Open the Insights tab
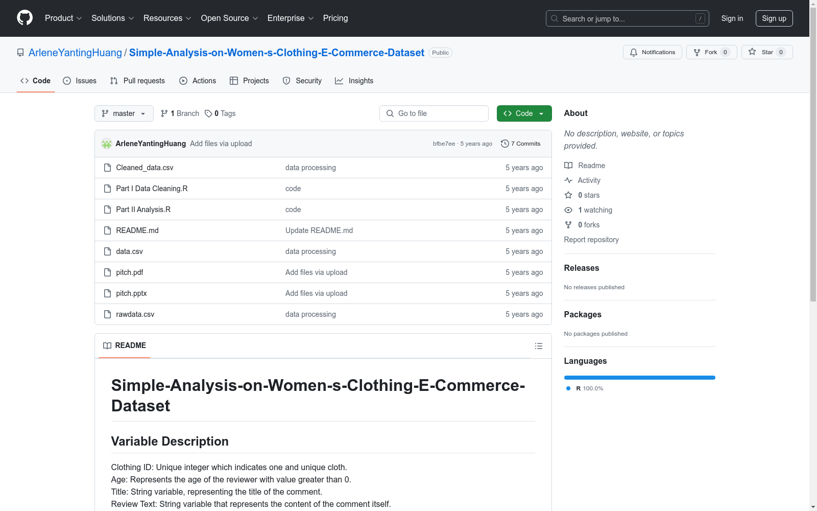 point(354,81)
